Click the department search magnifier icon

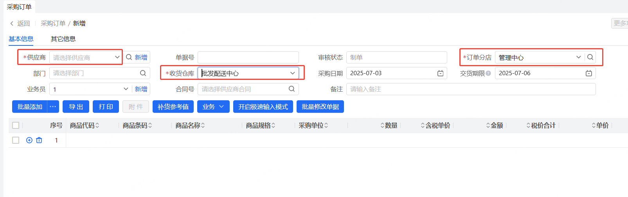click(143, 73)
